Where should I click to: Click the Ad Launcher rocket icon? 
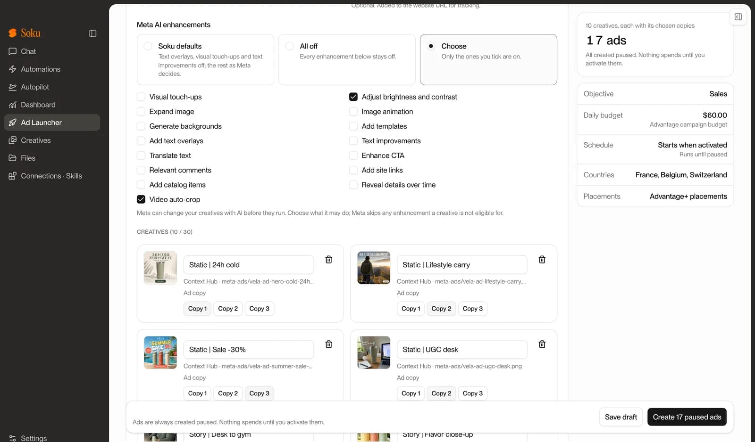click(x=13, y=123)
